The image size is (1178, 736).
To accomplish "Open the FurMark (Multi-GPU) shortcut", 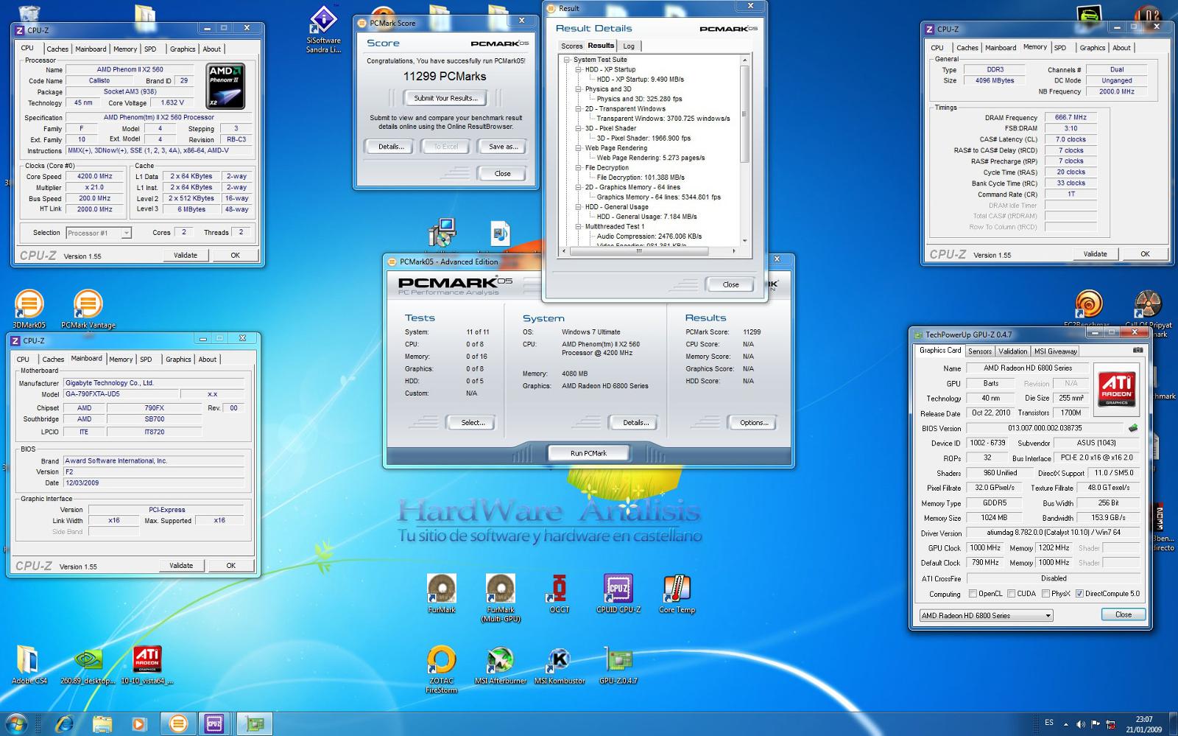I will coord(501,597).
